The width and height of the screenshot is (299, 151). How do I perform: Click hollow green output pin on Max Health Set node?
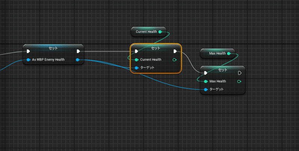pos(239,81)
